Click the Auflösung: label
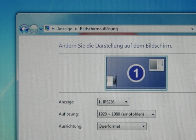Viewport: 196px width, 140px height. pos(69,114)
